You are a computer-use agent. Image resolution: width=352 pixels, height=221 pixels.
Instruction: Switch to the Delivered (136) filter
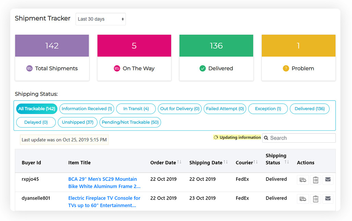tap(309, 108)
